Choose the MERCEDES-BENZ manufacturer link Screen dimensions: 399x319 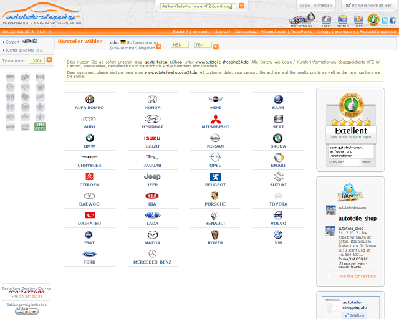152,262
